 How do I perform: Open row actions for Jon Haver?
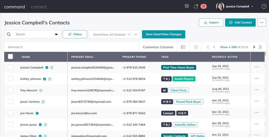(x=257, y=113)
